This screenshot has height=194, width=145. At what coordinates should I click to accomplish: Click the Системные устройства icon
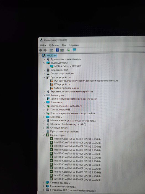point(47,186)
